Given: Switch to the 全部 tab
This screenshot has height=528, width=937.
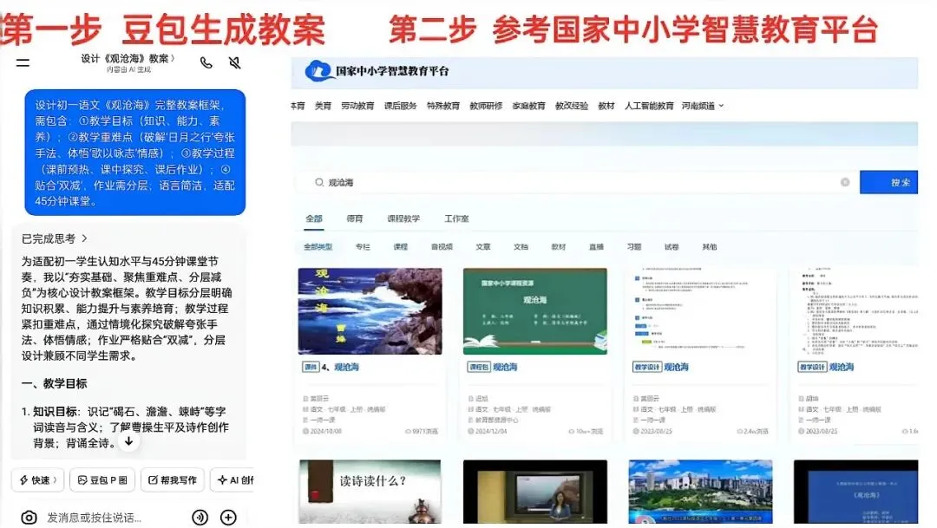Looking at the screenshot, I should [x=314, y=218].
